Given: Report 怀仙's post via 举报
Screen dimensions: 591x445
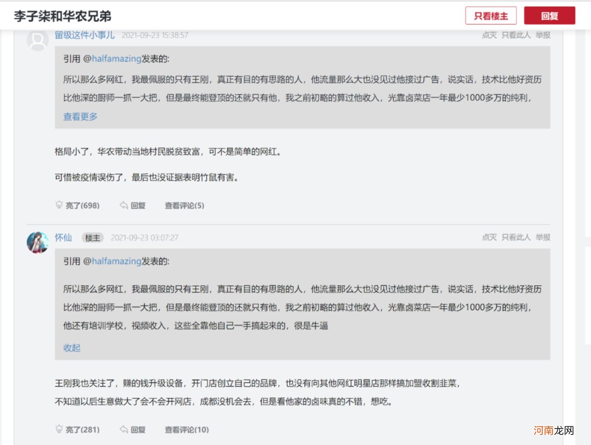Looking at the screenshot, I should coord(543,237).
